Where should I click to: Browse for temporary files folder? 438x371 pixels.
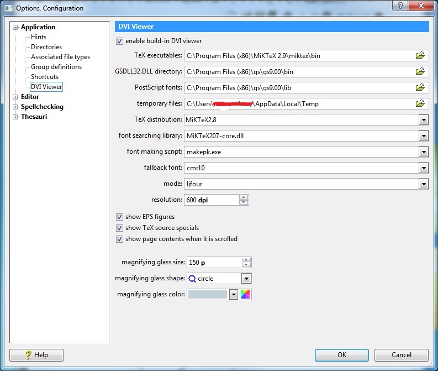point(420,103)
